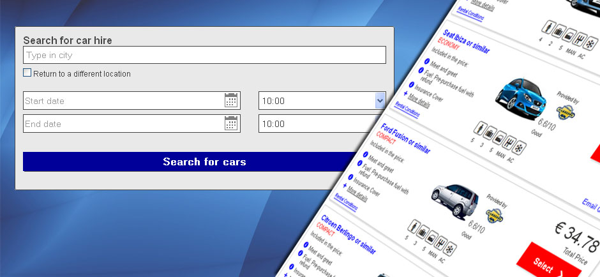
Task: Click passengers icon in Seat Ibiza row
Action: click(x=480, y=128)
